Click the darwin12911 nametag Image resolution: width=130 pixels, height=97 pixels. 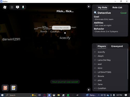[11, 39]
